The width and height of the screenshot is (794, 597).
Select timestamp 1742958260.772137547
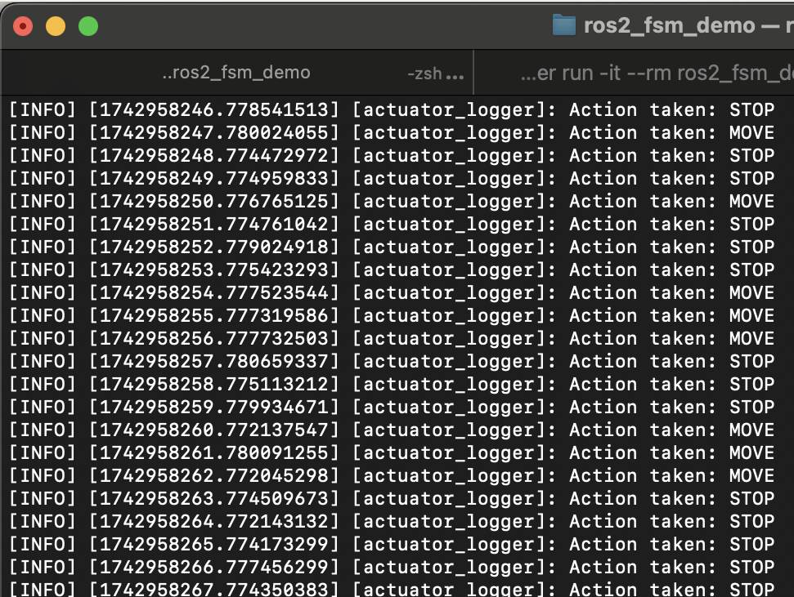click(214, 430)
